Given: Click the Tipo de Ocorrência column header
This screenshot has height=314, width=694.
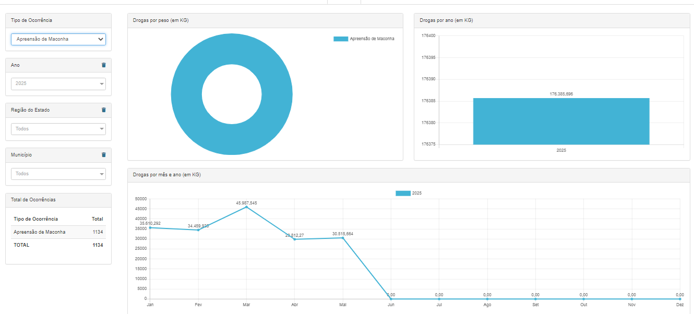Looking at the screenshot, I should (36, 219).
